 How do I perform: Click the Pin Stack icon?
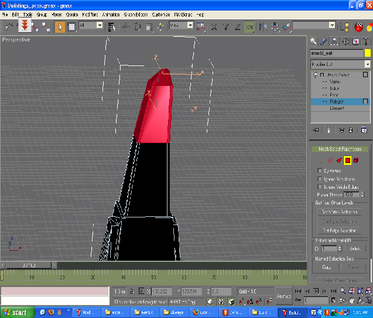coord(316,130)
